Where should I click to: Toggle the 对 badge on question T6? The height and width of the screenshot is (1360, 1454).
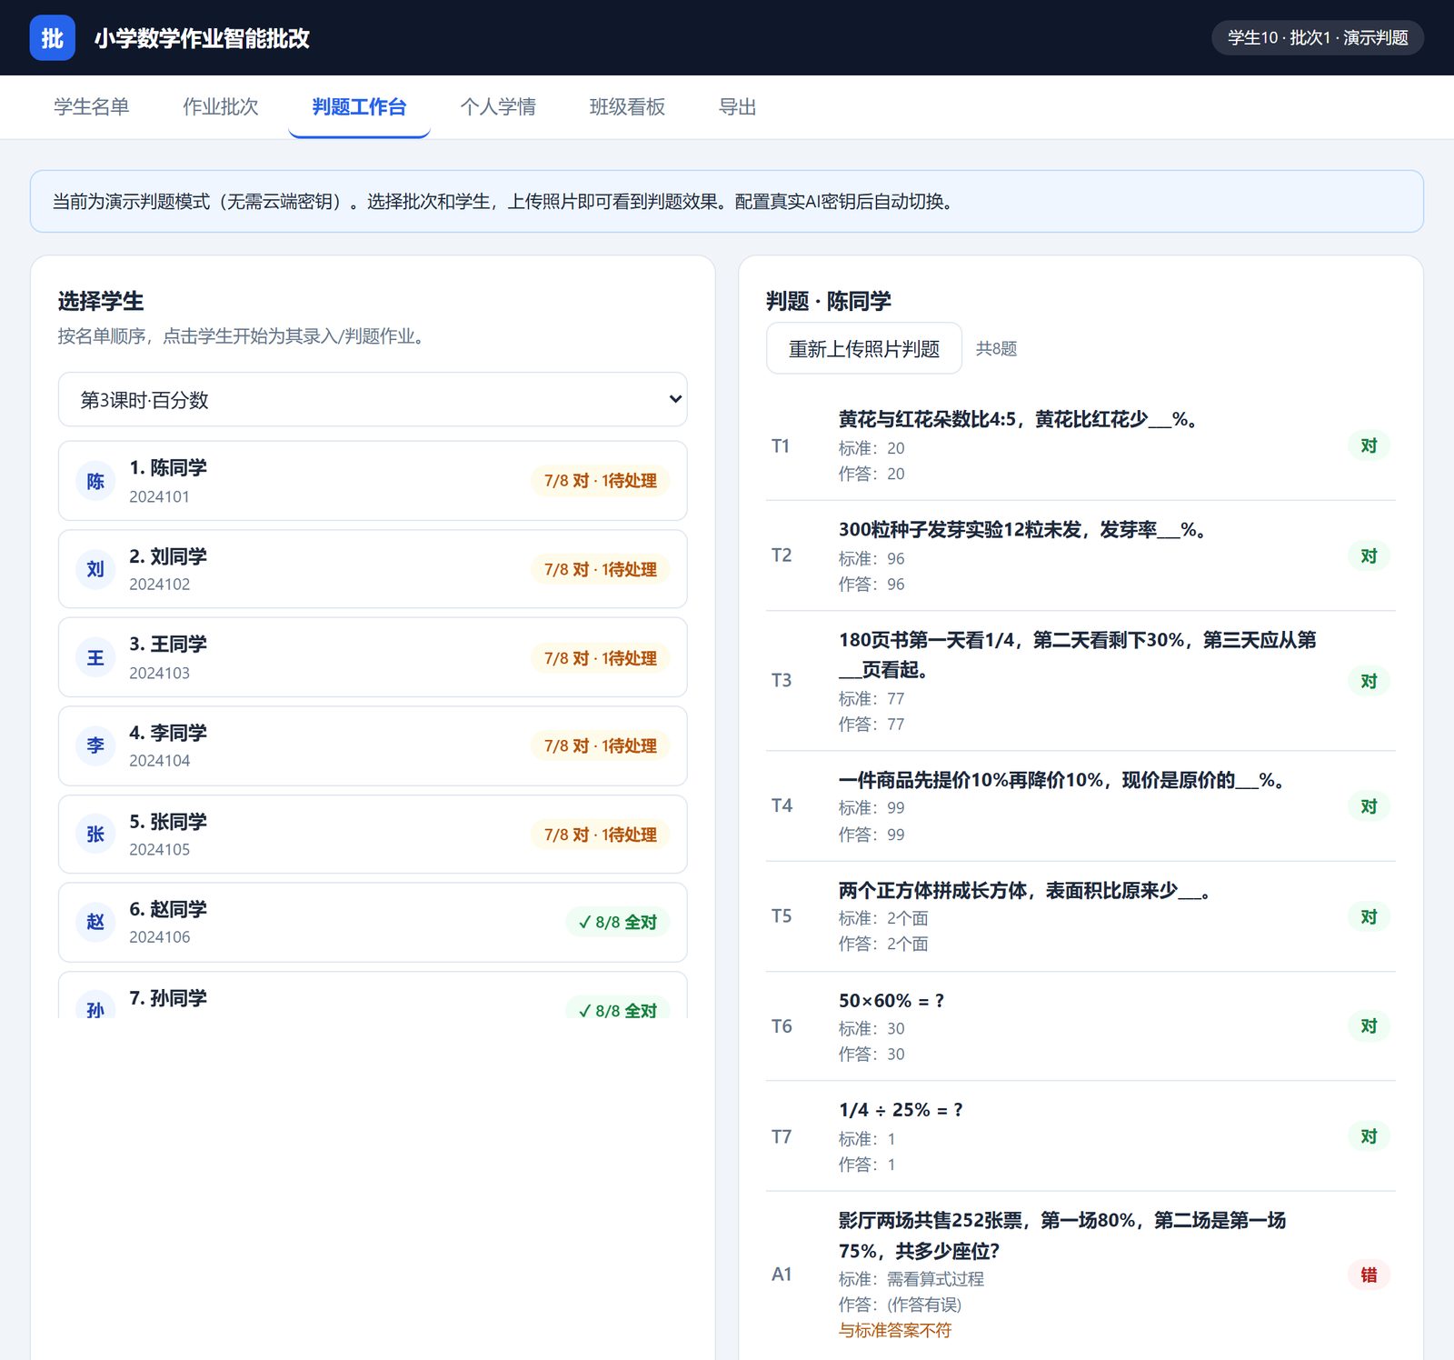pyautogui.click(x=1369, y=1026)
